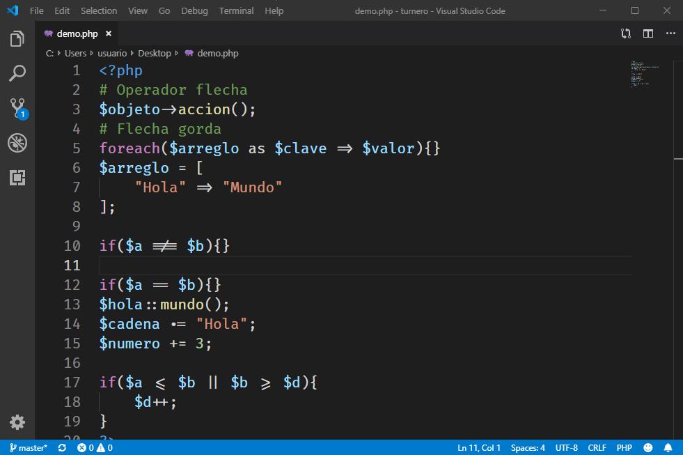Change the UTF-8 encoding selector

pyautogui.click(x=566, y=447)
